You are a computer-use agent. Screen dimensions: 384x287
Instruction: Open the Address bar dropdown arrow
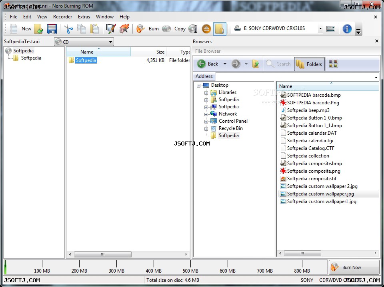tap(376, 77)
